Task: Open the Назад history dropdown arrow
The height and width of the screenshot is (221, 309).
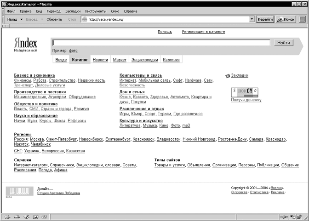Action: (x=22, y=19)
